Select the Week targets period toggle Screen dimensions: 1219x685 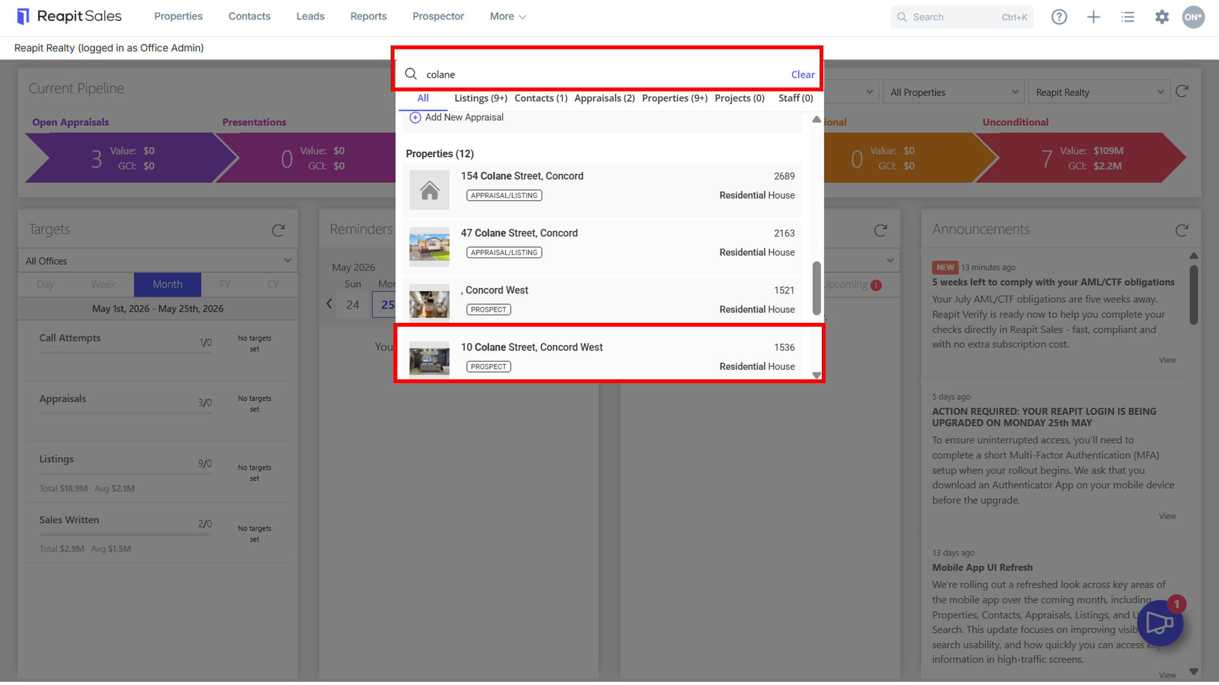click(x=103, y=284)
